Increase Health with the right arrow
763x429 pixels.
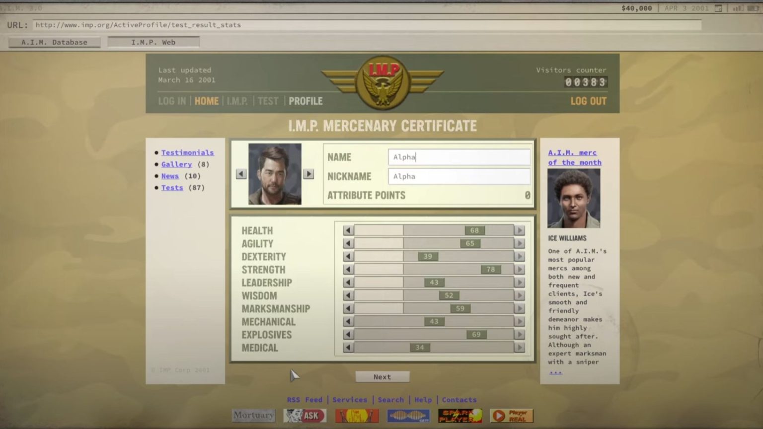[520, 230]
